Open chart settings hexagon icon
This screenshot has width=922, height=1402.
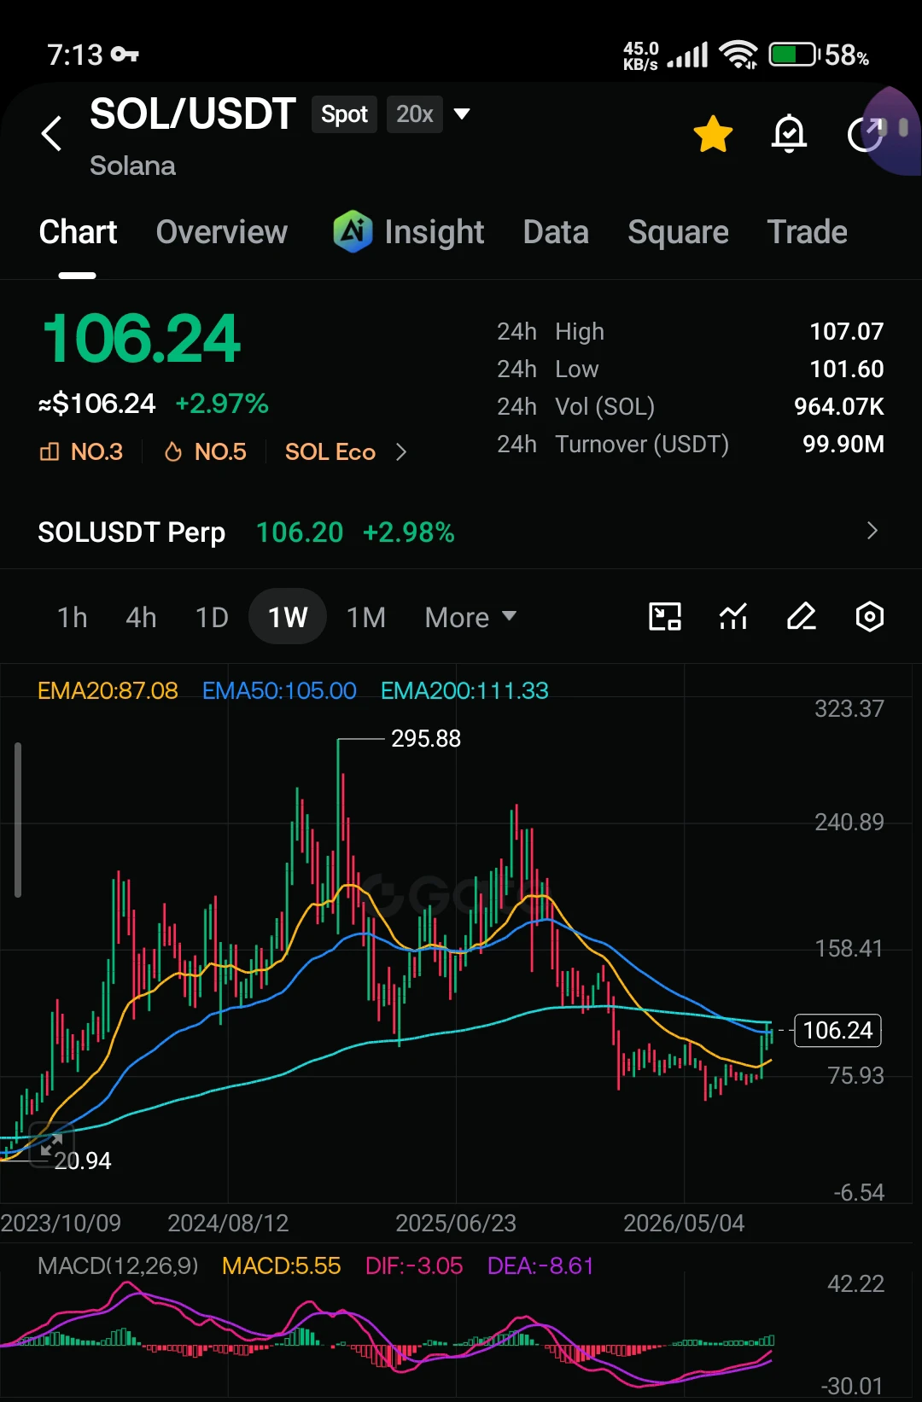(x=869, y=616)
